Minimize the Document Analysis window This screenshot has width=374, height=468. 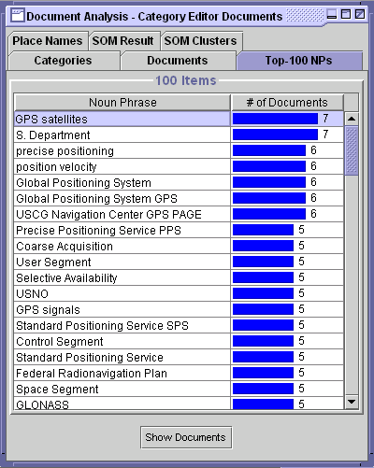pos(332,14)
